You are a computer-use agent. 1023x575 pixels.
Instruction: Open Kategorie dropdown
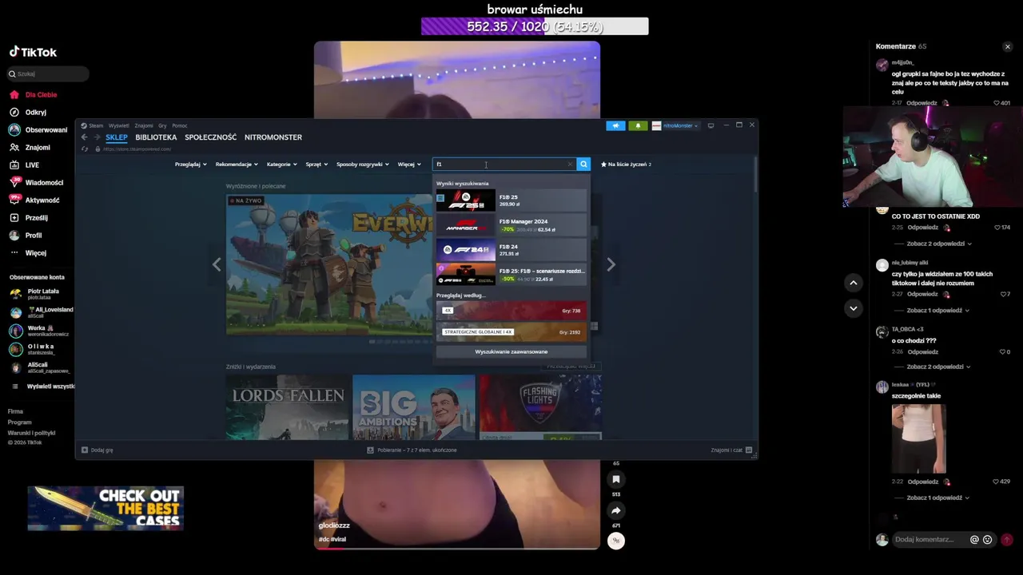coord(281,165)
